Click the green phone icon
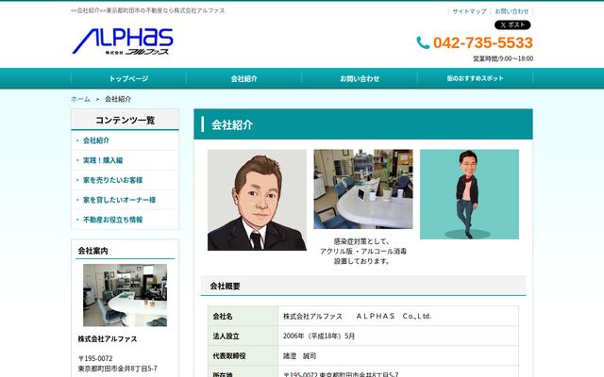The image size is (604, 377). click(423, 42)
